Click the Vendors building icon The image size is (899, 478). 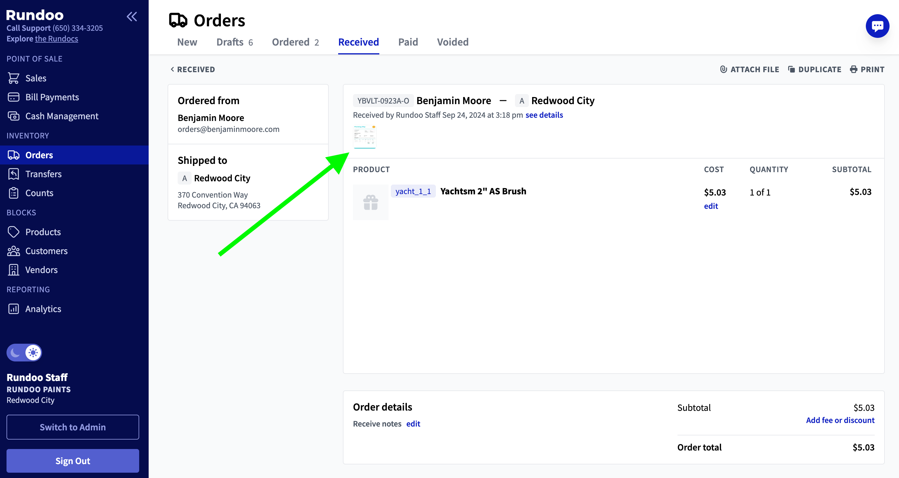13,269
